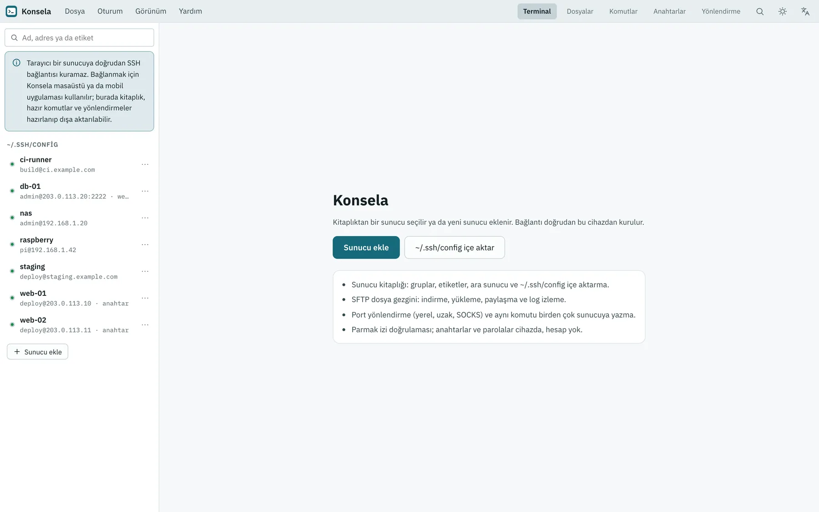Open the more options menu for ci-runner
819x512 pixels.
(145, 164)
